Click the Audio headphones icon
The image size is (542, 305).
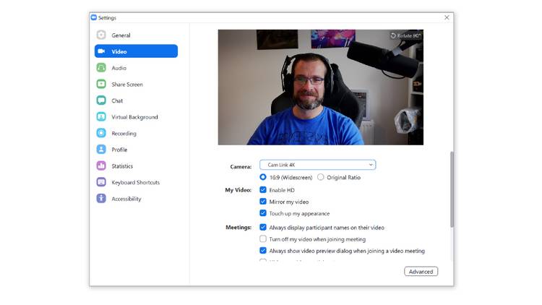(x=101, y=68)
